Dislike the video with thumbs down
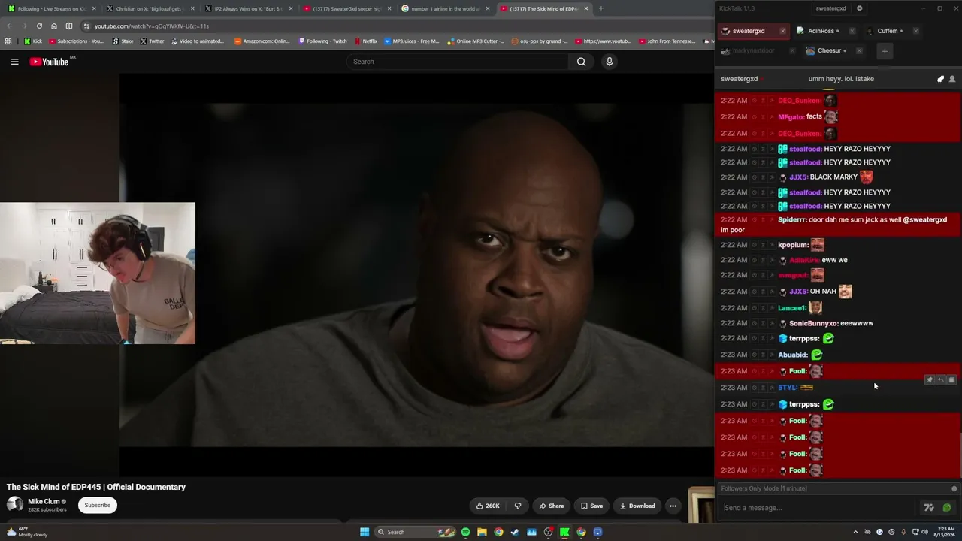Image resolution: width=962 pixels, height=541 pixels. click(x=518, y=506)
